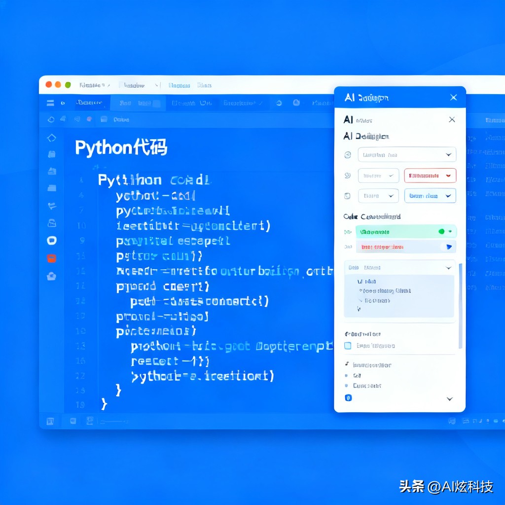Click the white rounded square sidebar icon
The image size is (505, 505).
pos(51,241)
